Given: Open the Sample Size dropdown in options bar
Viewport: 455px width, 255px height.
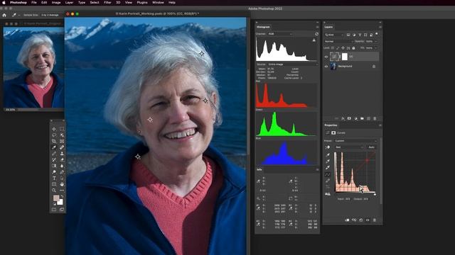Looking at the screenshot, I should click(50, 15).
